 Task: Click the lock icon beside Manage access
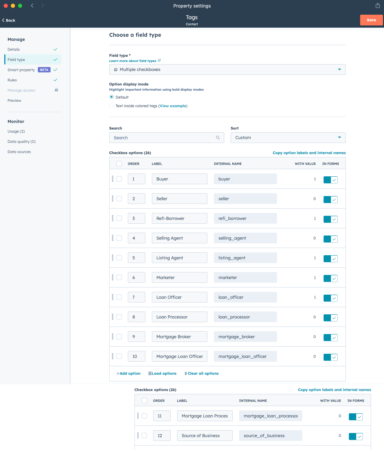coord(56,90)
